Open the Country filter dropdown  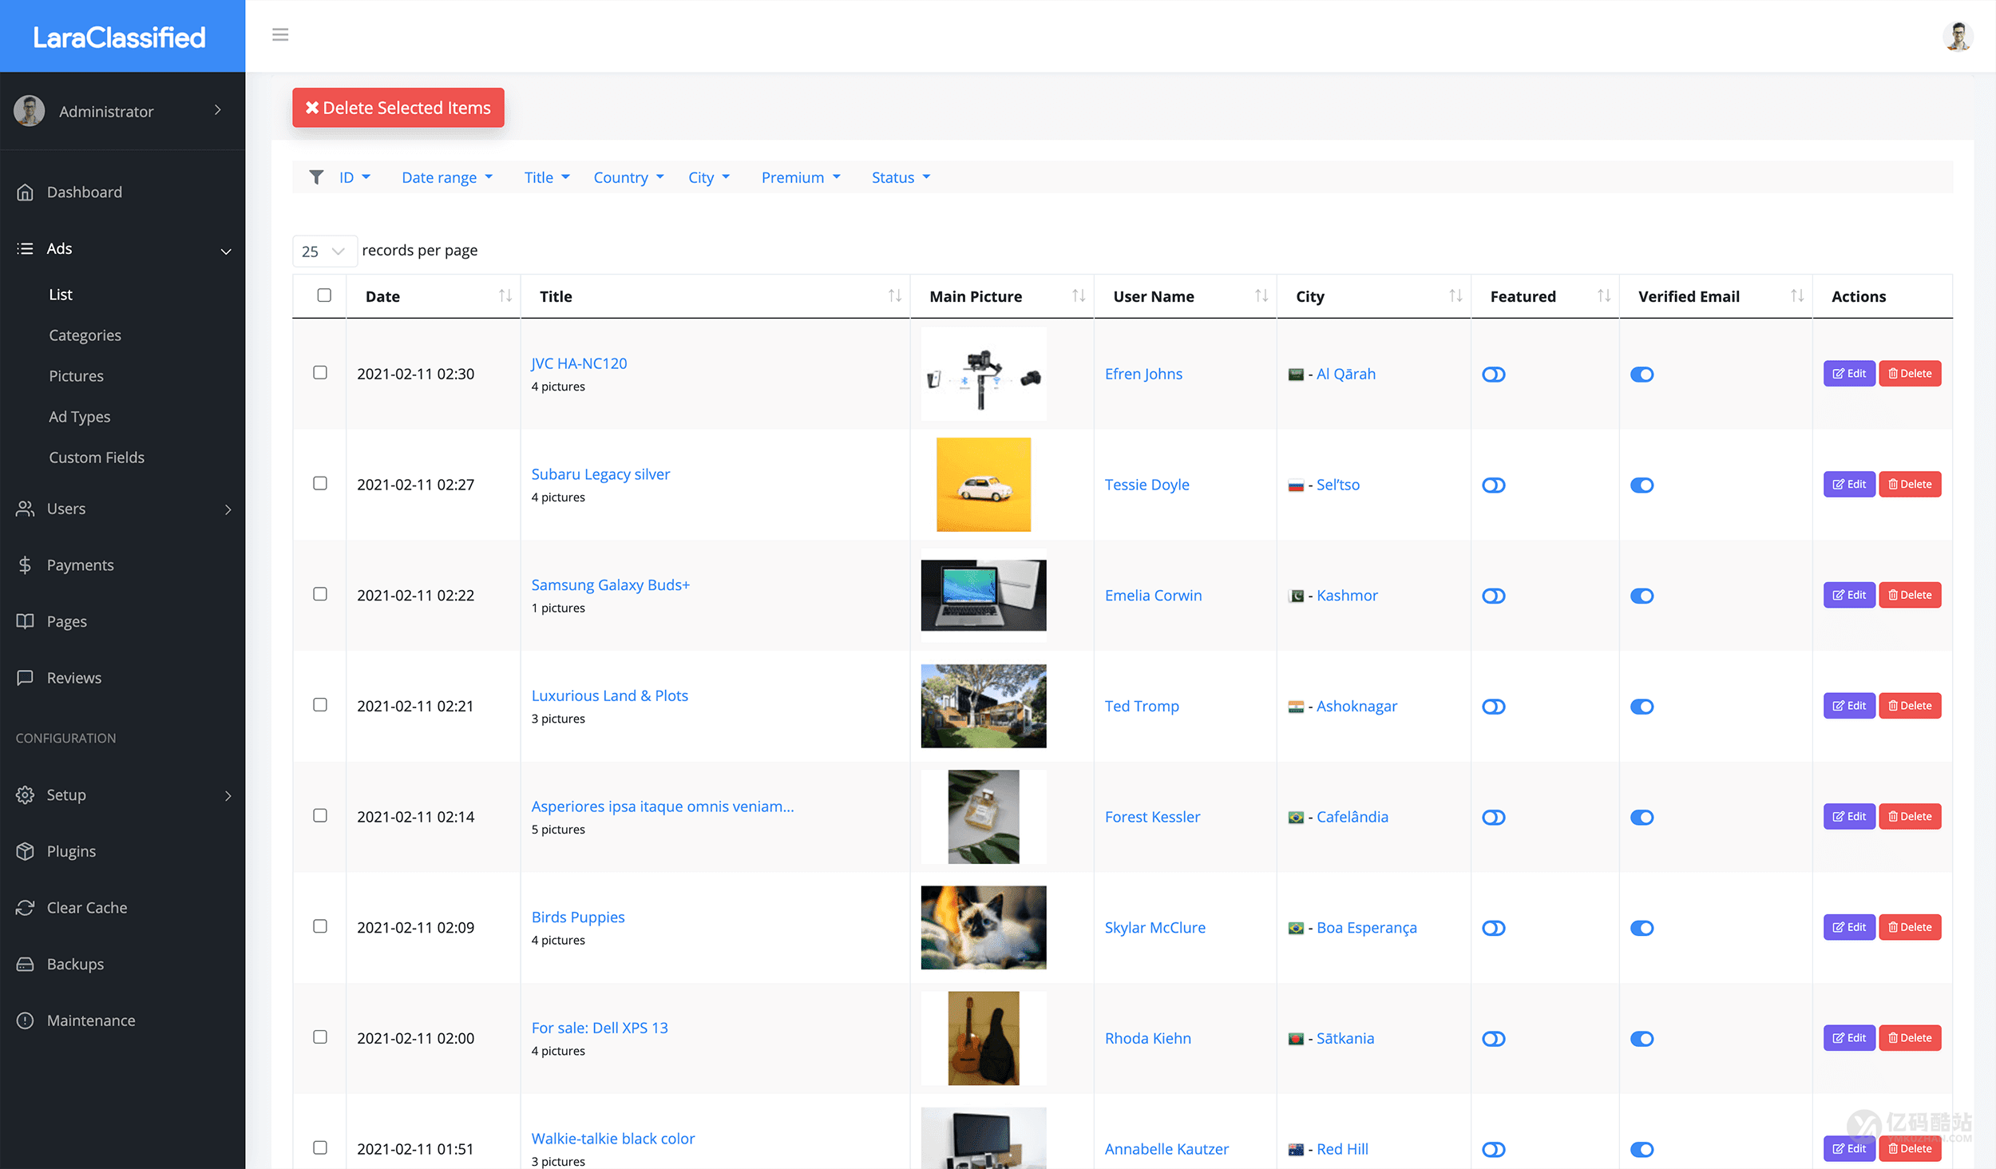pyautogui.click(x=628, y=177)
